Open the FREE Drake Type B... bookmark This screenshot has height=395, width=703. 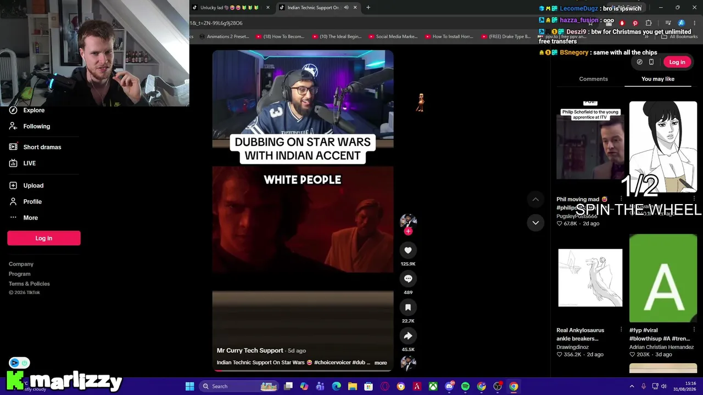pos(506,37)
